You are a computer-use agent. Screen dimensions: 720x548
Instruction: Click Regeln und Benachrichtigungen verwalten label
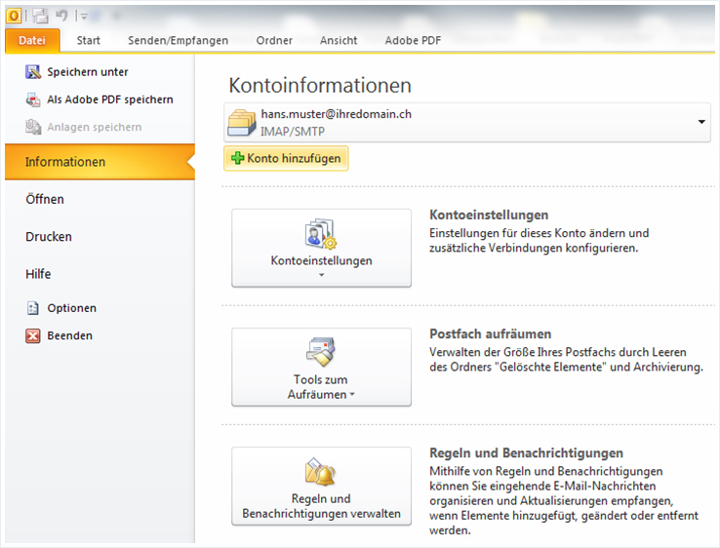[x=321, y=506]
